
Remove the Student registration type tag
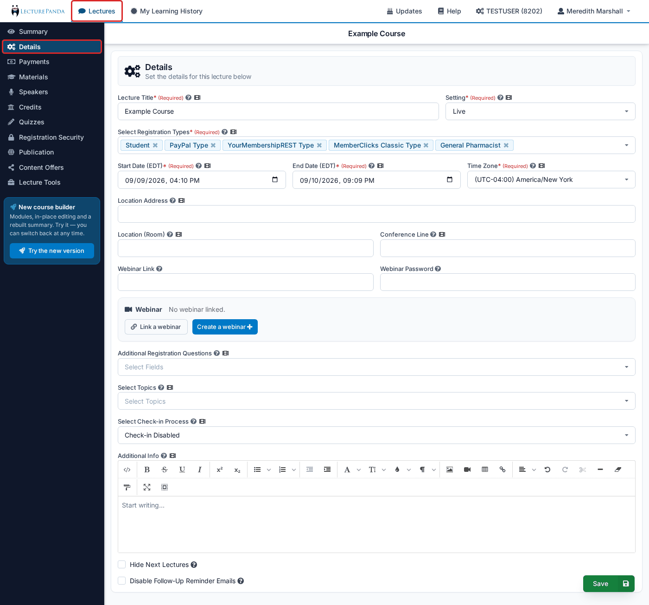pyautogui.click(x=155, y=145)
